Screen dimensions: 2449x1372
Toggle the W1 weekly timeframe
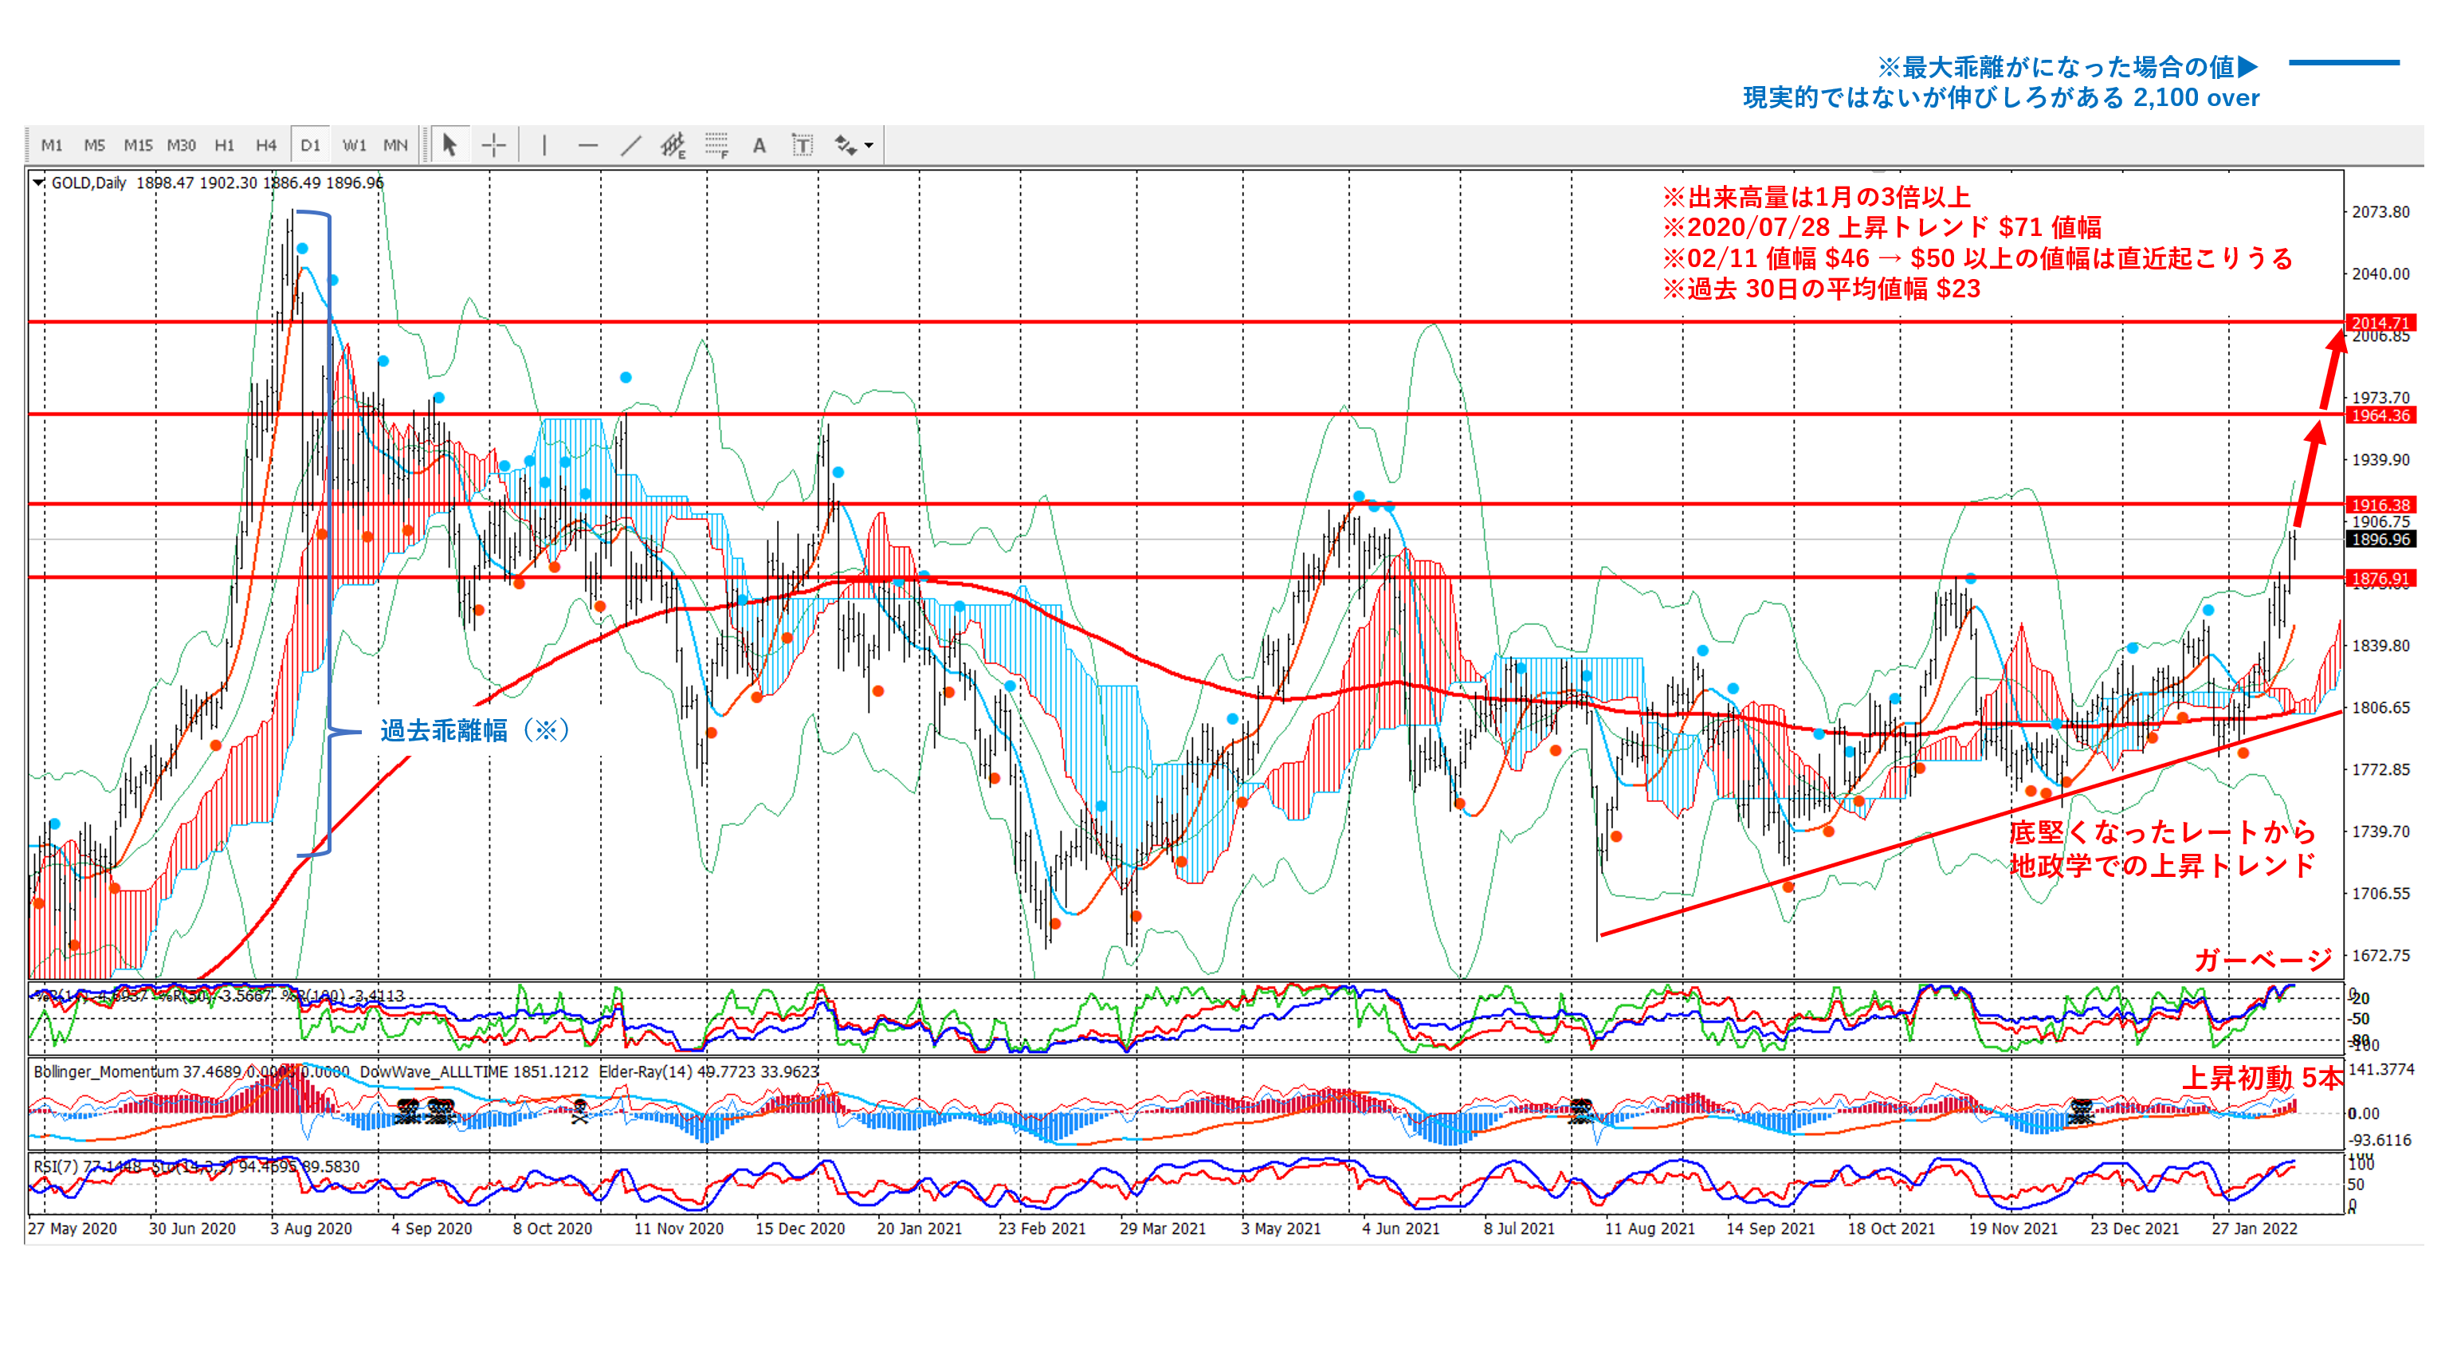tap(354, 145)
